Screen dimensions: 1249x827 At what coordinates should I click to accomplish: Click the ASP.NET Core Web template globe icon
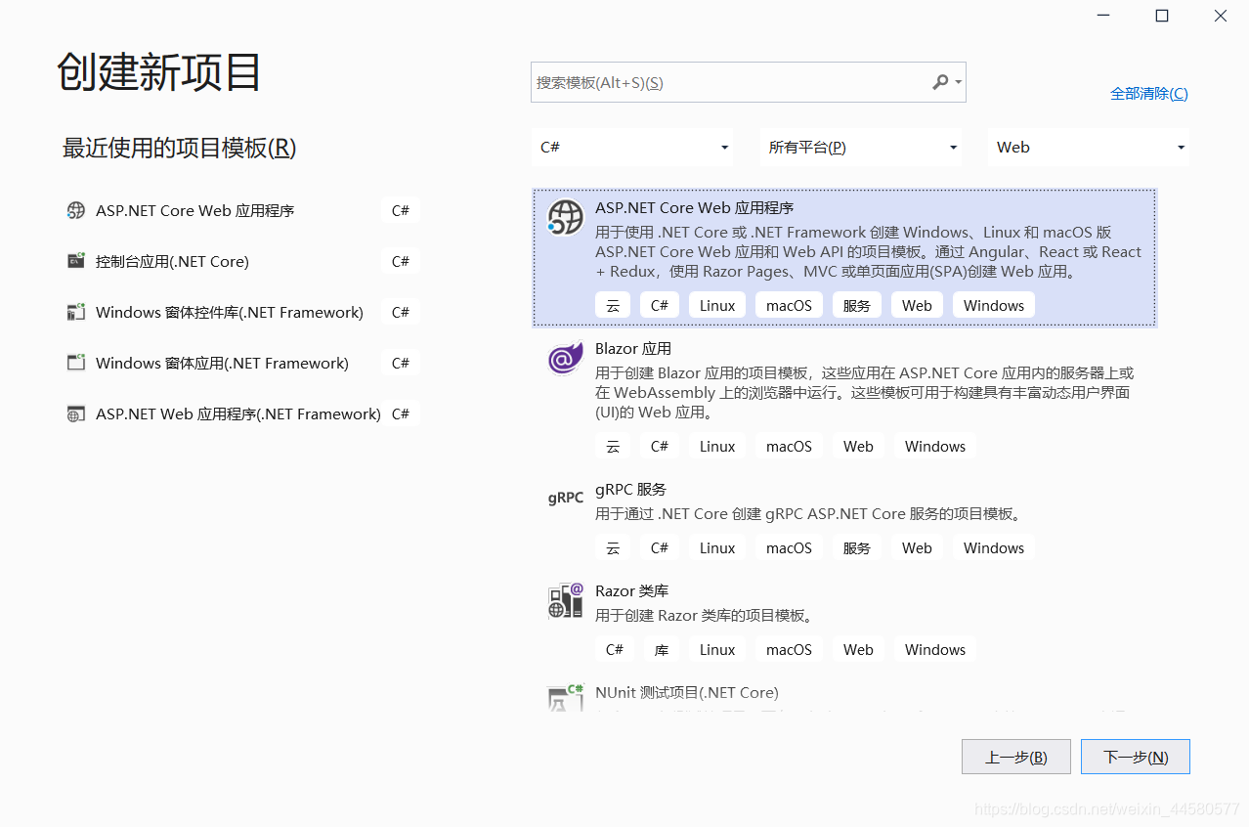pos(565,217)
